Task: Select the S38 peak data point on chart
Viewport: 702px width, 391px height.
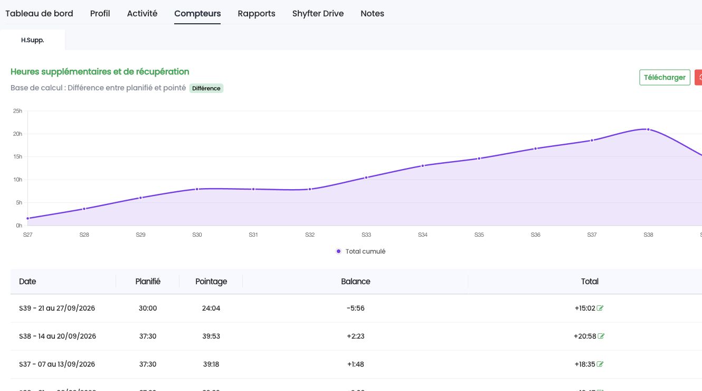Action: [x=648, y=129]
